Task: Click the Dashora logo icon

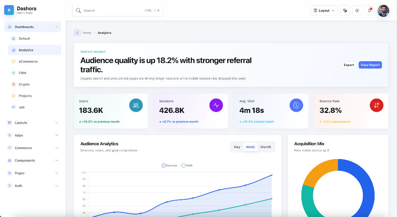Action: (x=9, y=10)
